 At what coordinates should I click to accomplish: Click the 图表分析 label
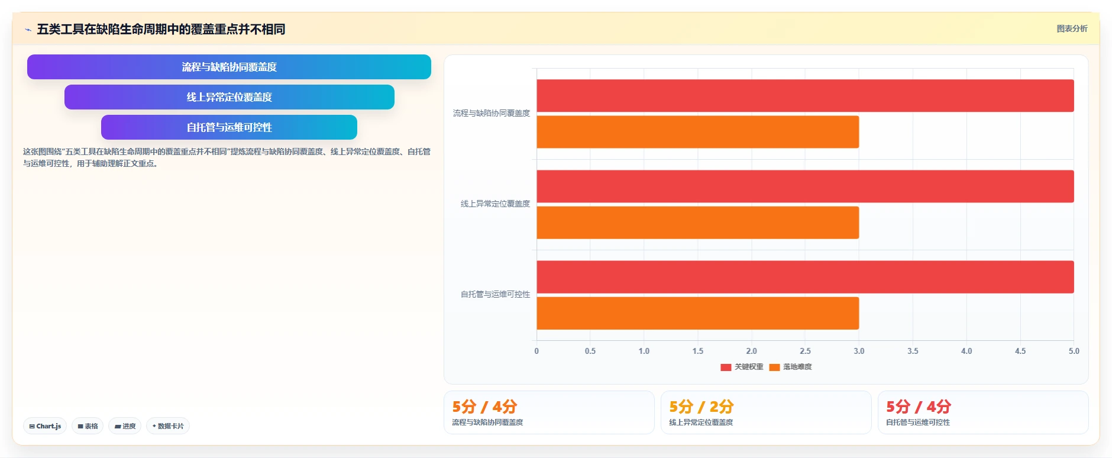click(x=1072, y=28)
